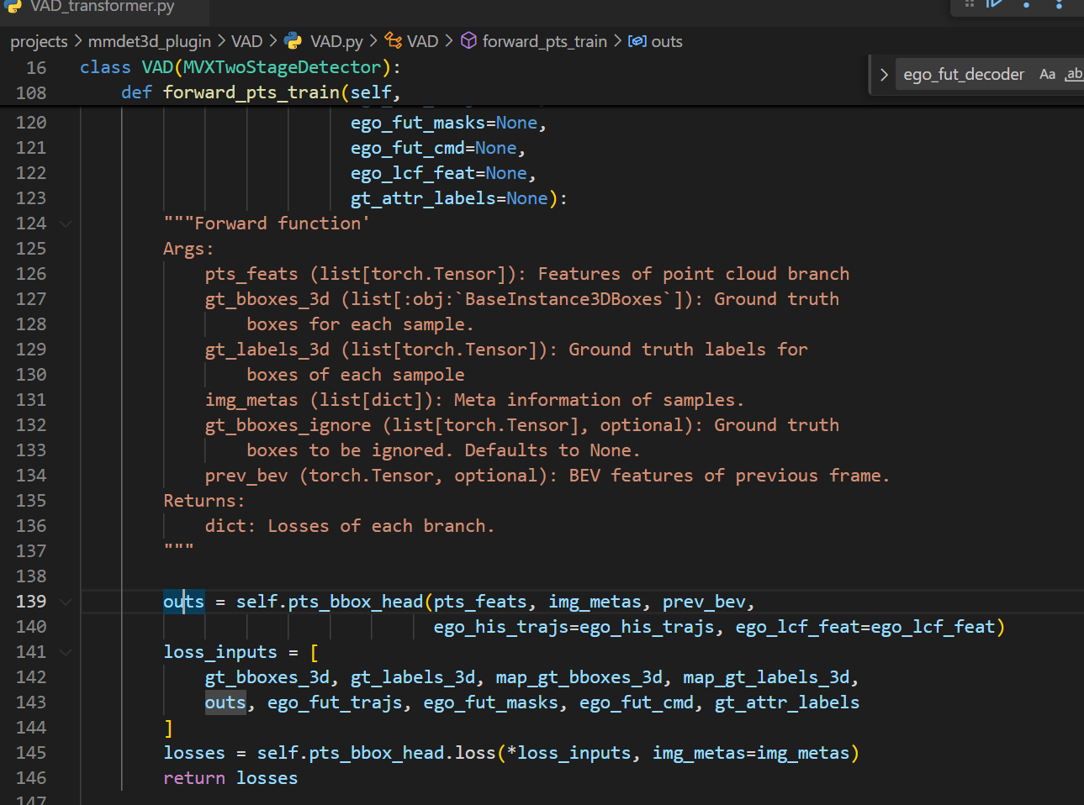Click line number 146 in gutter
The image size is (1084, 805).
click(31, 778)
